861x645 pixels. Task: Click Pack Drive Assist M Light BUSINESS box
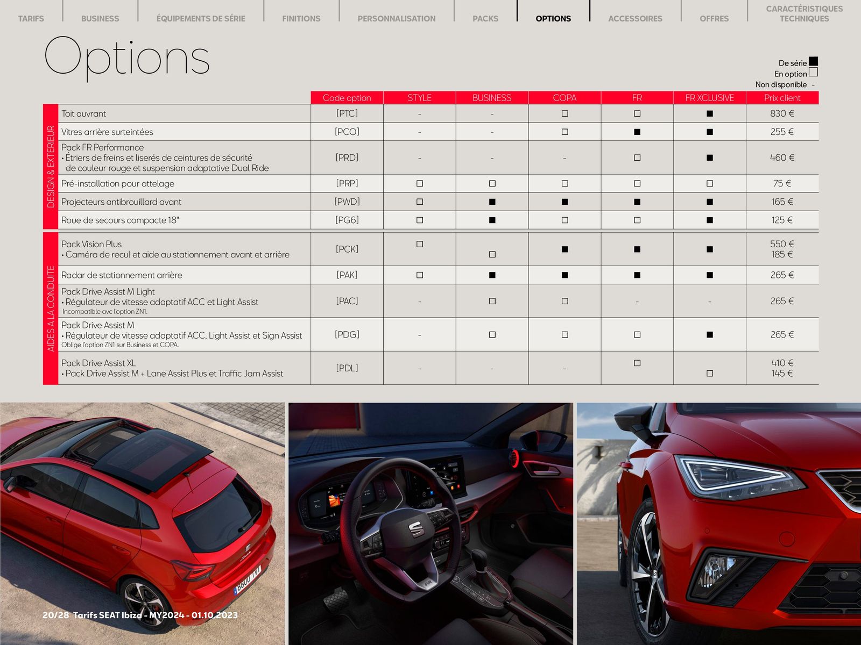click(492, 301)
